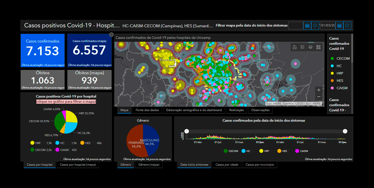Switch to the Casos por idade tab
The height and width of the screenshot is (188, 374).
coord(227,165)
